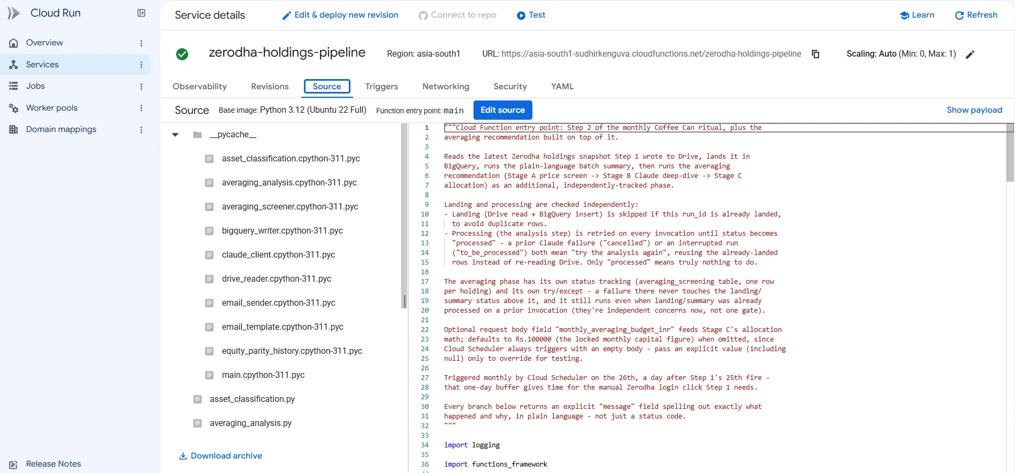Switch to the Networking tab
The height and width of the screenshot is (473, 1015).
tap(446, 87)
